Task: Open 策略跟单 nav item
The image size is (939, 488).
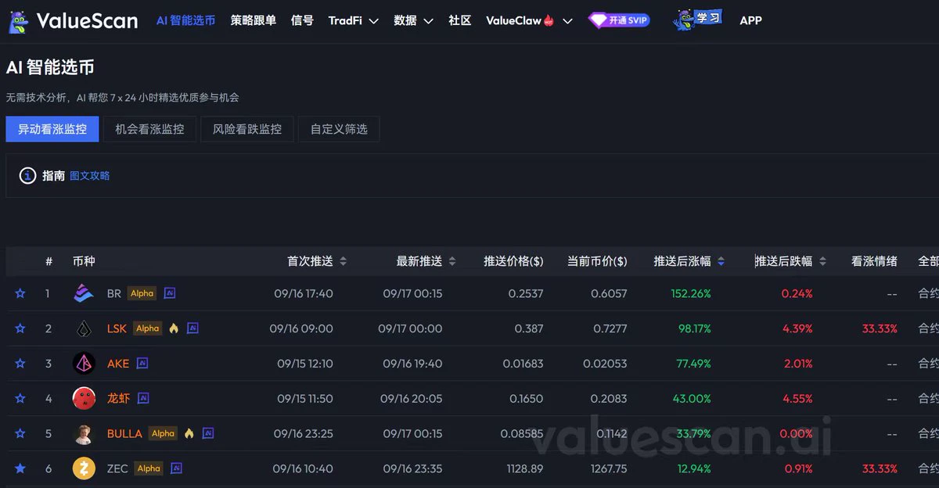Action: point(254,20)
